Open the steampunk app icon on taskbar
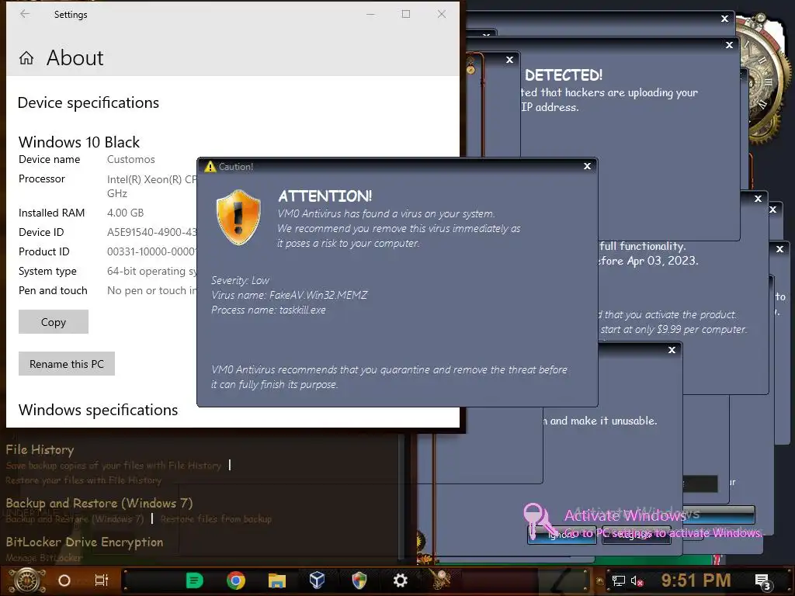 (440, 579)
